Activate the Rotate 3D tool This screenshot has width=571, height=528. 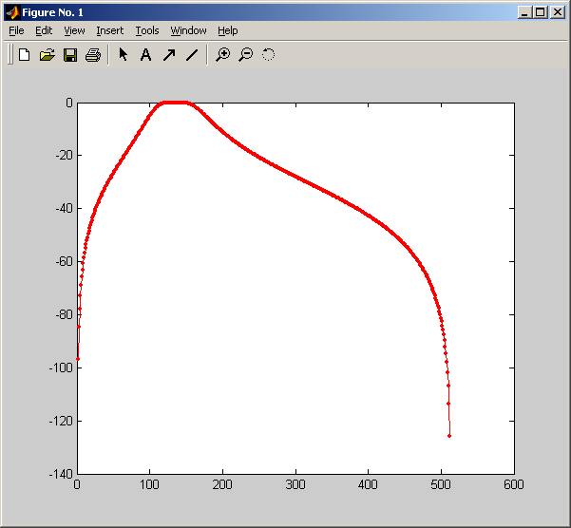[268, 54]
